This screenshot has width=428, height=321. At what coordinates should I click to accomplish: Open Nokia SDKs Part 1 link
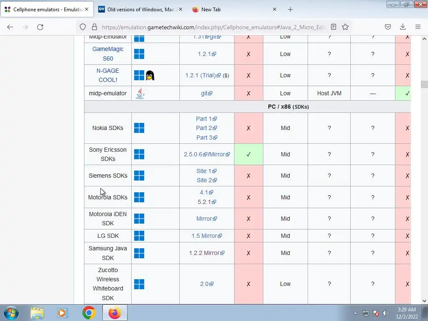tap(206, 119)
